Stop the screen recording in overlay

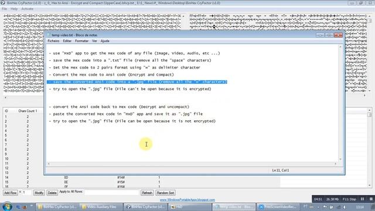[x=371, y=199]
